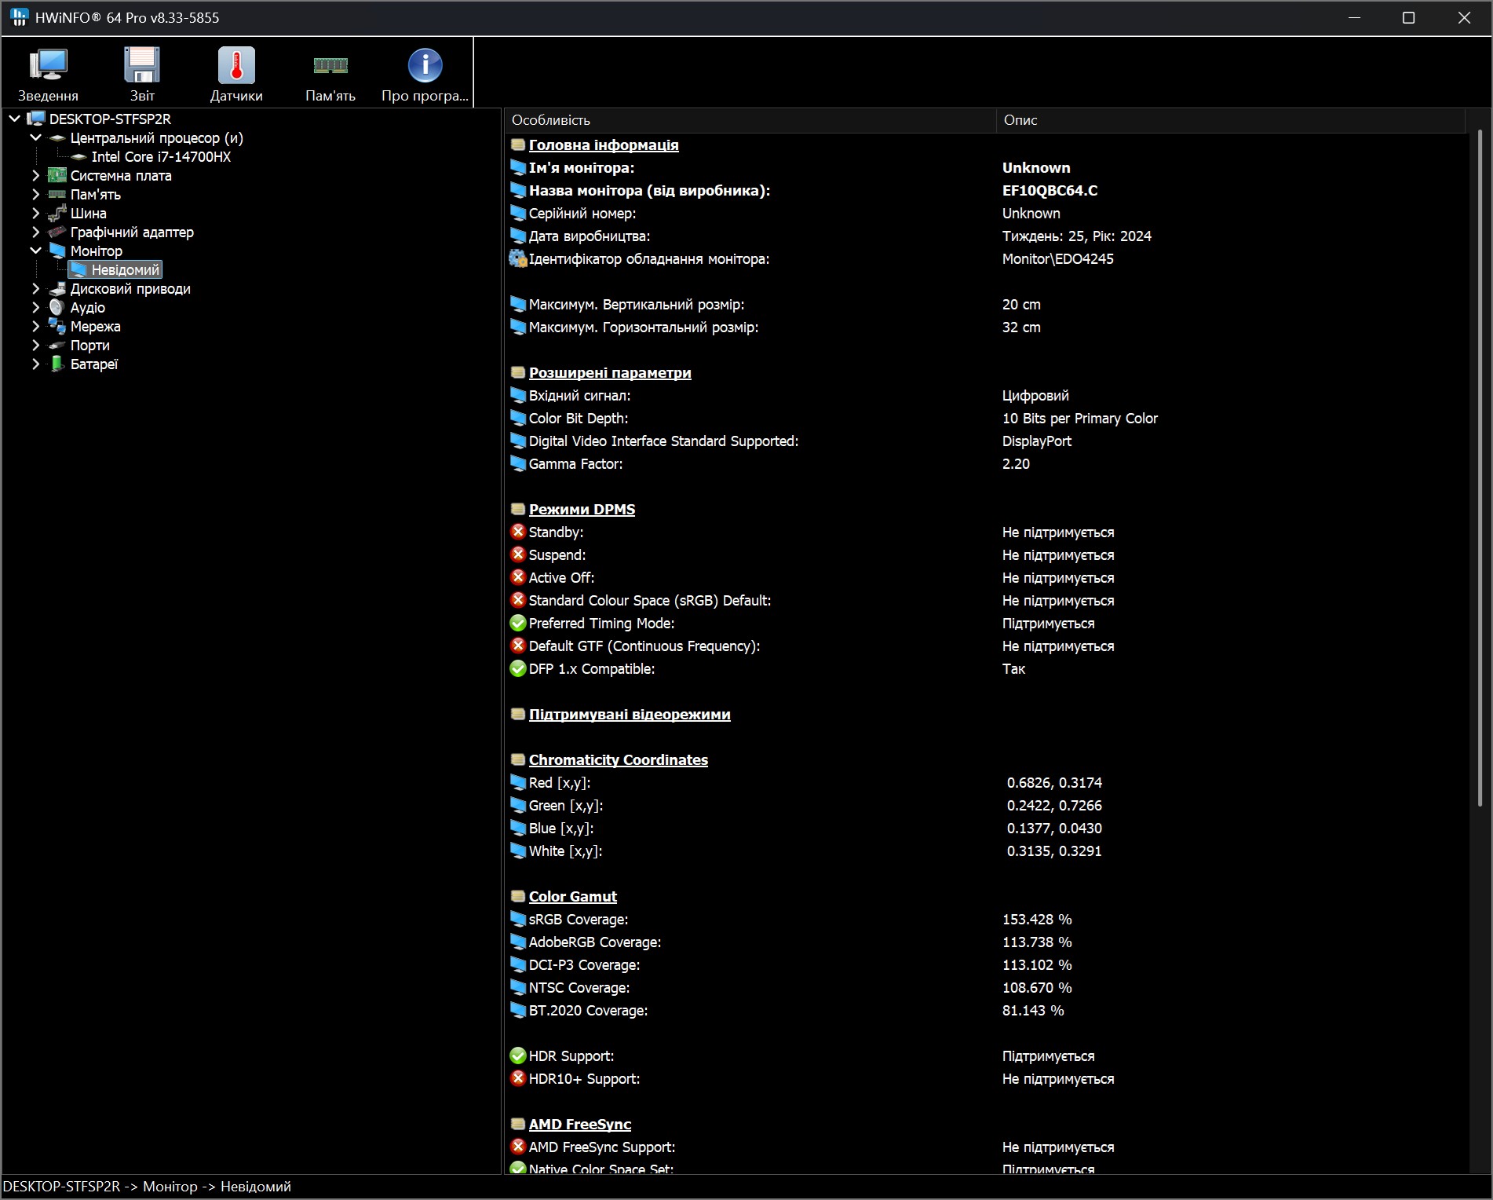Click the vertical scrollbar in details pane
Image resolution: width=1493 pixels, height=1200 pixels.
pyautogui.click(x=1480, y=468)
